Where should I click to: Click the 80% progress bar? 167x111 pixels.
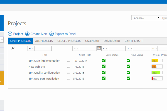pos(157,73)
